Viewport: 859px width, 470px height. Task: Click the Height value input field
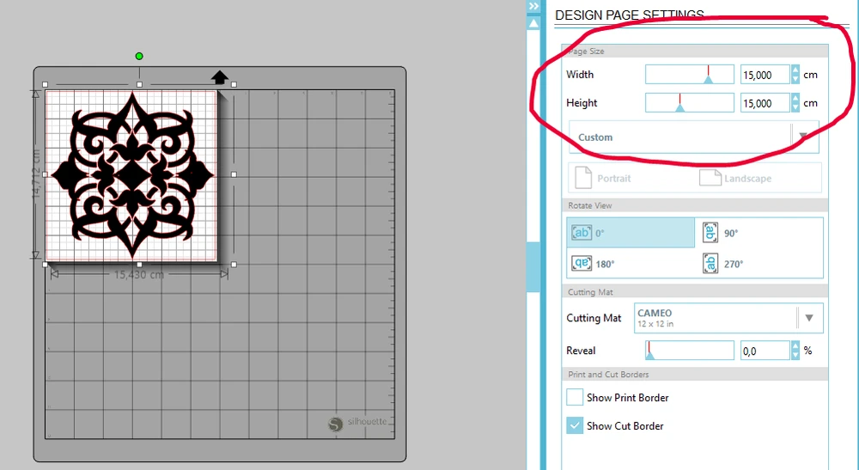point(765,103)
